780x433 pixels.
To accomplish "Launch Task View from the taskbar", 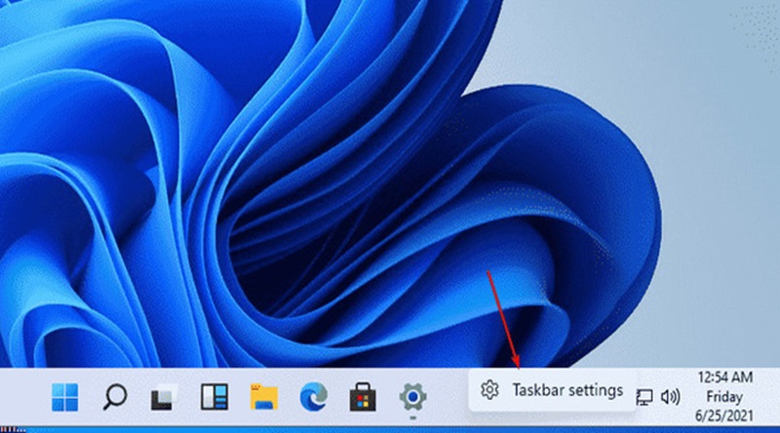I will (162, 397).
